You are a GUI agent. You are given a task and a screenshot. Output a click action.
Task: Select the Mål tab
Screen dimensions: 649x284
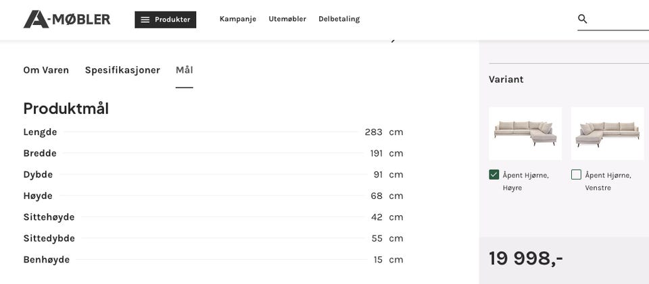[x=185, y=70]
